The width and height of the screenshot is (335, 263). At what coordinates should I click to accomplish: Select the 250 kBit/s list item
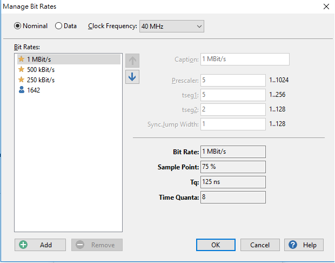coord(69,80)
